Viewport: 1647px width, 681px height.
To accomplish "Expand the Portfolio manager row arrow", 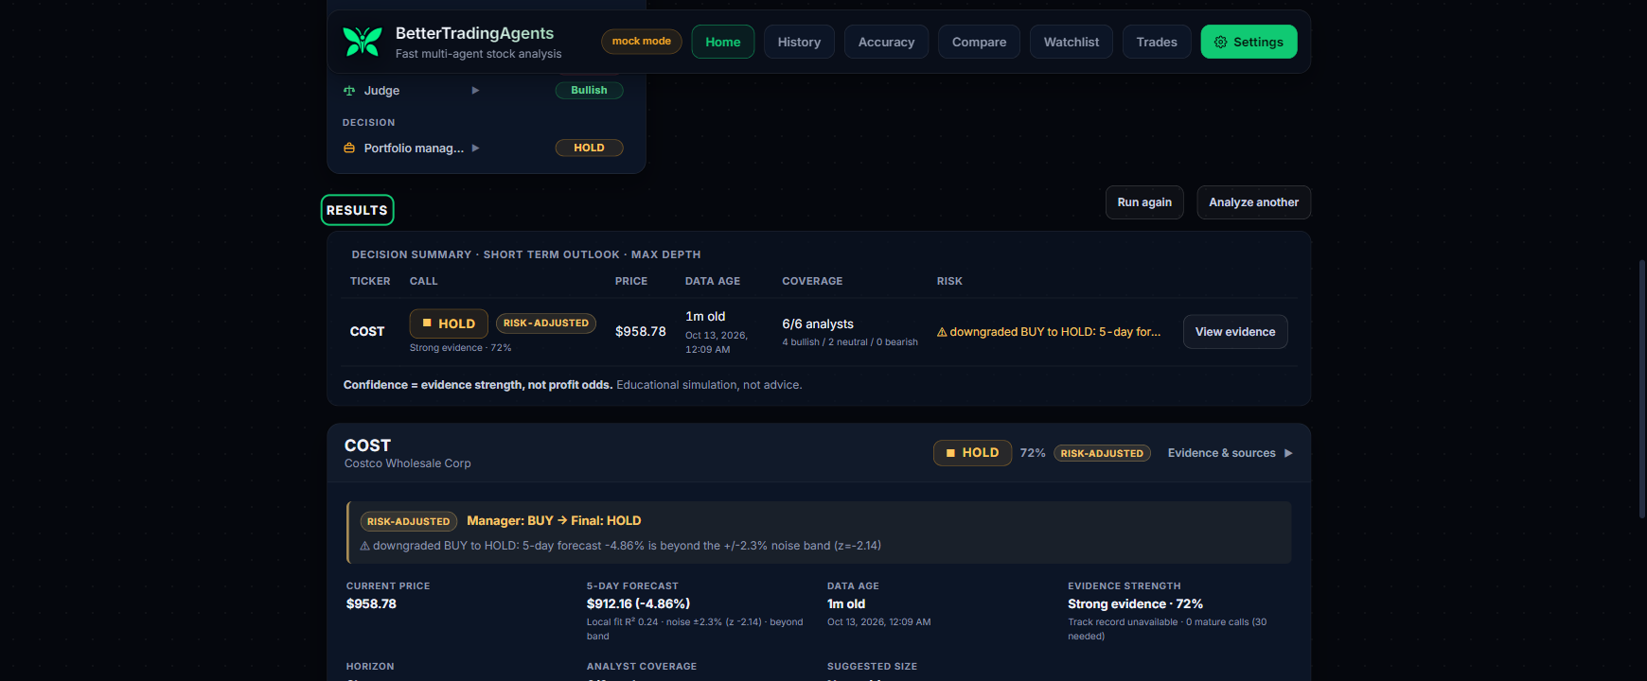I will coord(475,148).
